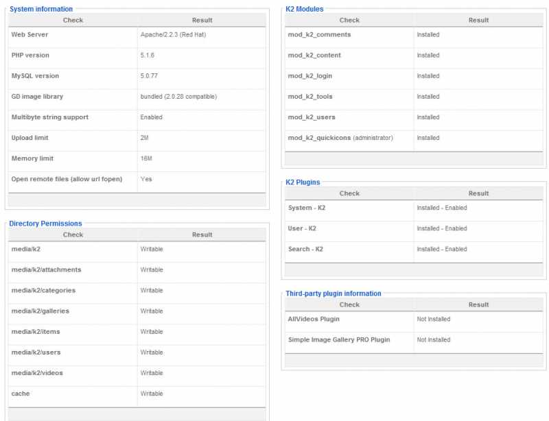The width and height of the screenshot is (549, 421).
Task: Select the AllVideos Plugin entry
Action: click(314, 319)
